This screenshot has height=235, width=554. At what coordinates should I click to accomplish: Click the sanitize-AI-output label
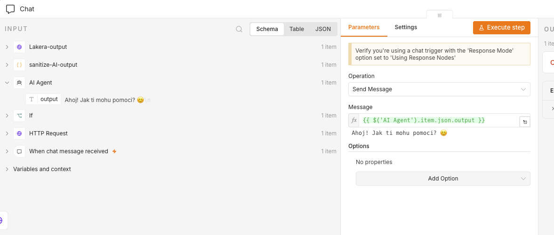coord(53,65)
